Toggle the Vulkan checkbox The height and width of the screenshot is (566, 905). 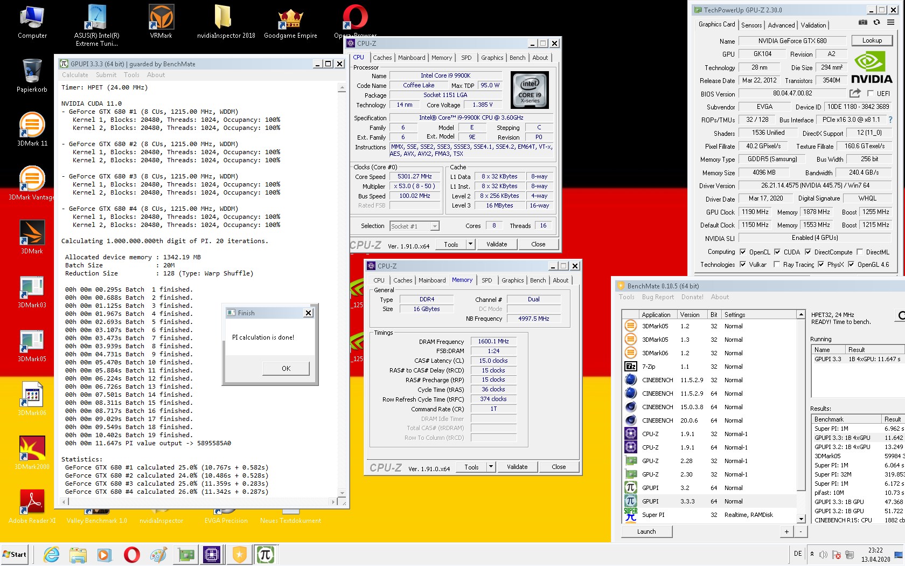(x=743, y=264)
